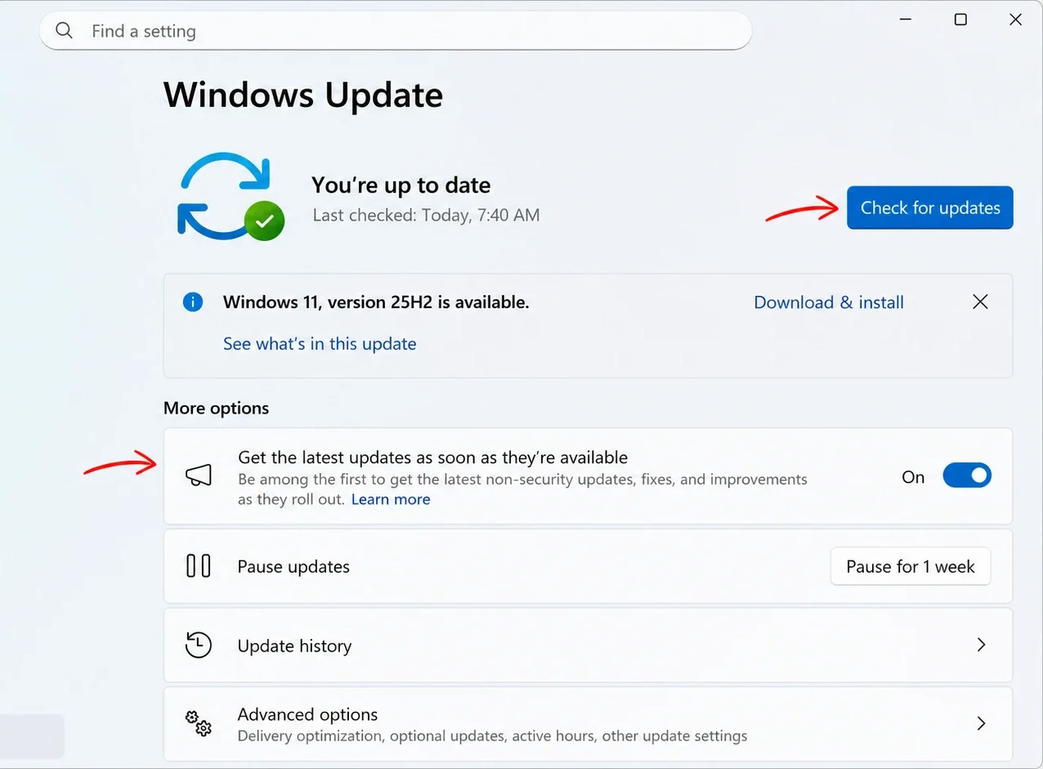
Task: Click the Update history clock icon
Action: click(x=199, y=645)
